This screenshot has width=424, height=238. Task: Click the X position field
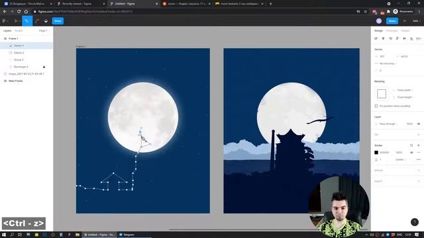[384, 56]
